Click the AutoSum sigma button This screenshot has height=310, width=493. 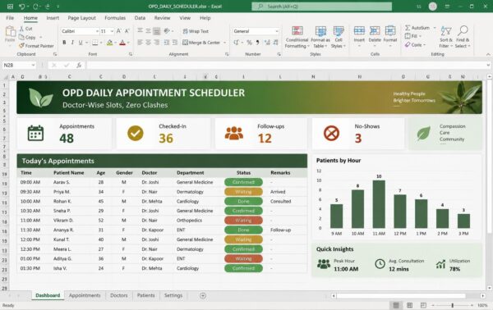point(417,28)
